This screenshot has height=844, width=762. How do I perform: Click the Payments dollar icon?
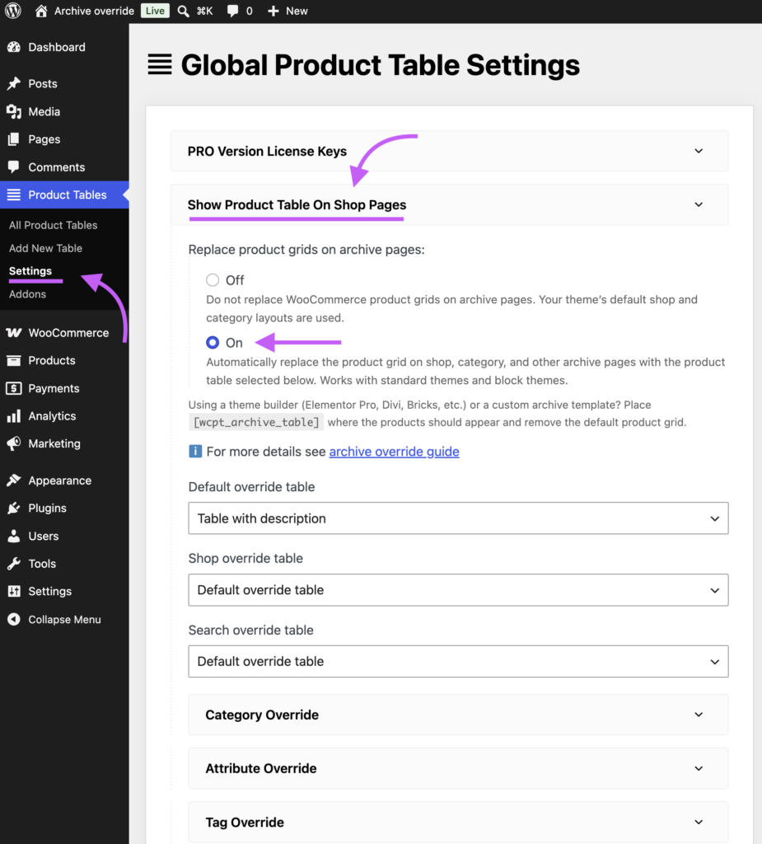14,388
